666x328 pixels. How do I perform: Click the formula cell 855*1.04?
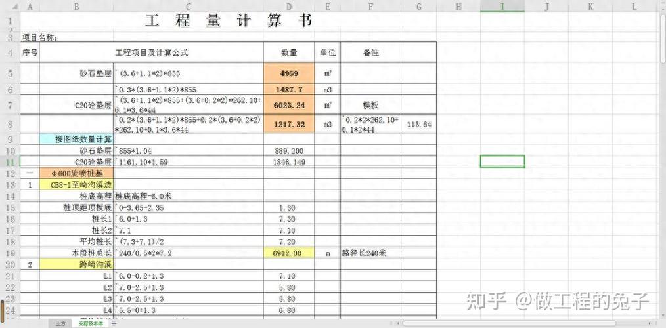(x=188, y=150)
